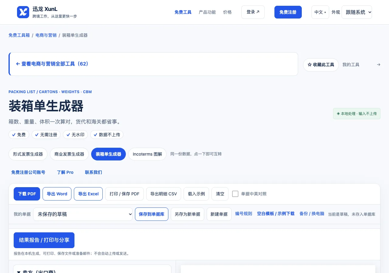The width and height of the screenshot is (389, 273).
Task: Click the 导出 Excel button
Action: pos(88,194)
